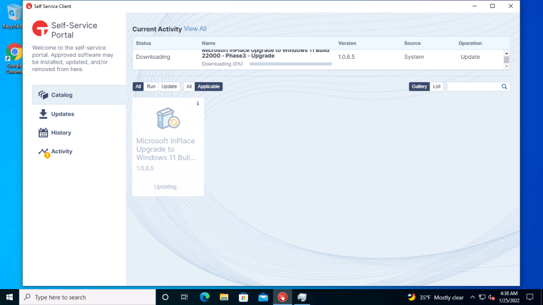
Task: Click the search magnifier icon
Action: coord(504,86)
